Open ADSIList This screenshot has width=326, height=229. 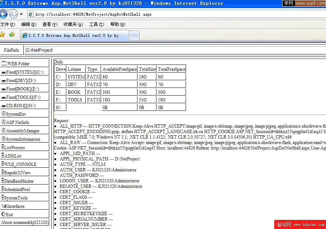click(25, 155)
